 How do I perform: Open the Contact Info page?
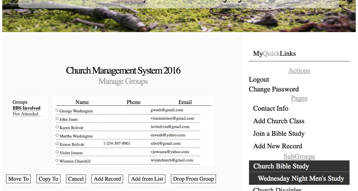270,108
